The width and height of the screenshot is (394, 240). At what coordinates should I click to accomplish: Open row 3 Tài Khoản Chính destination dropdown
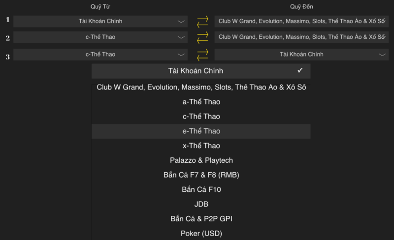(382, 55)
